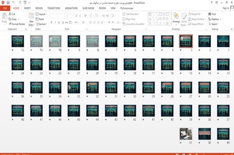Undo the last action

(x=13, y=2)
